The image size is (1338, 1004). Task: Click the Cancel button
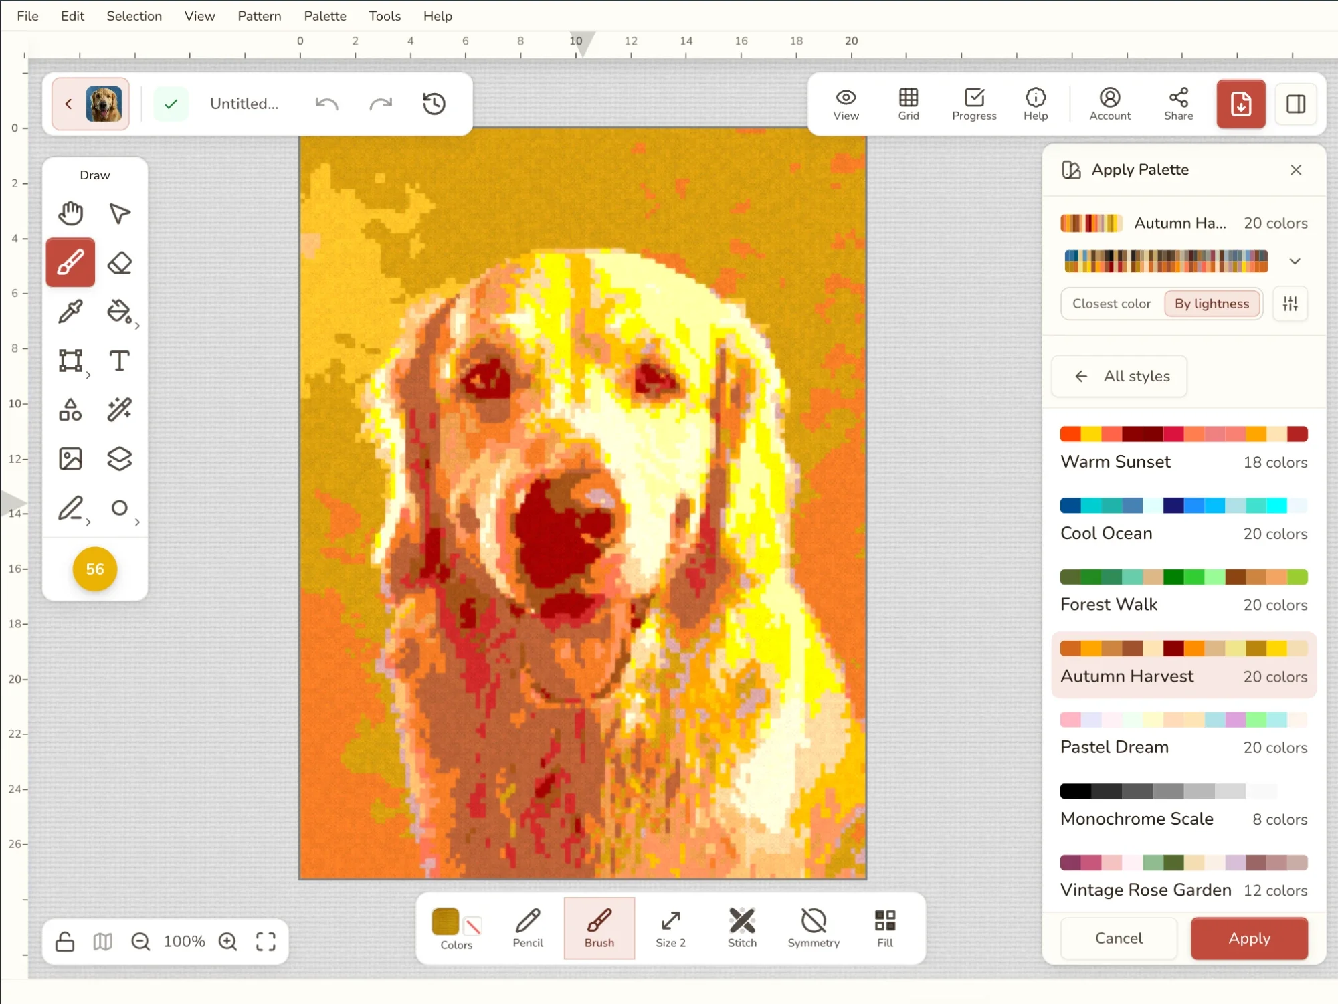(x=1119, y=938)
